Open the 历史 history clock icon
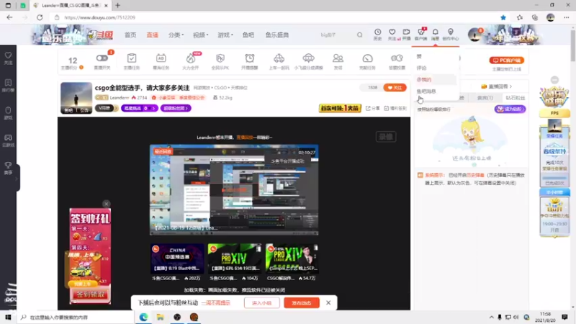 pyautogui.click(x=377, y=35)
